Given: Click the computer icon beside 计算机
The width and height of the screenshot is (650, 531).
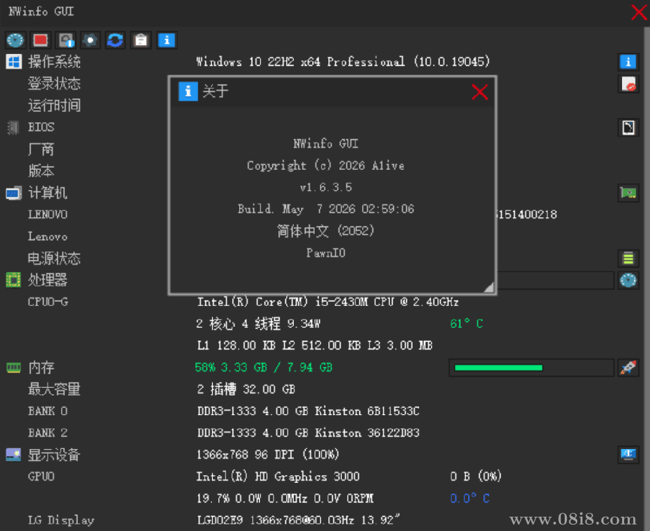Looking at the screenshot, I should [x=14, y=193].
